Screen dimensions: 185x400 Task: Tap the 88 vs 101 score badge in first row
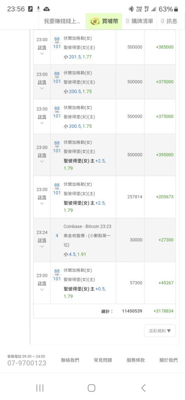[57, 43]
